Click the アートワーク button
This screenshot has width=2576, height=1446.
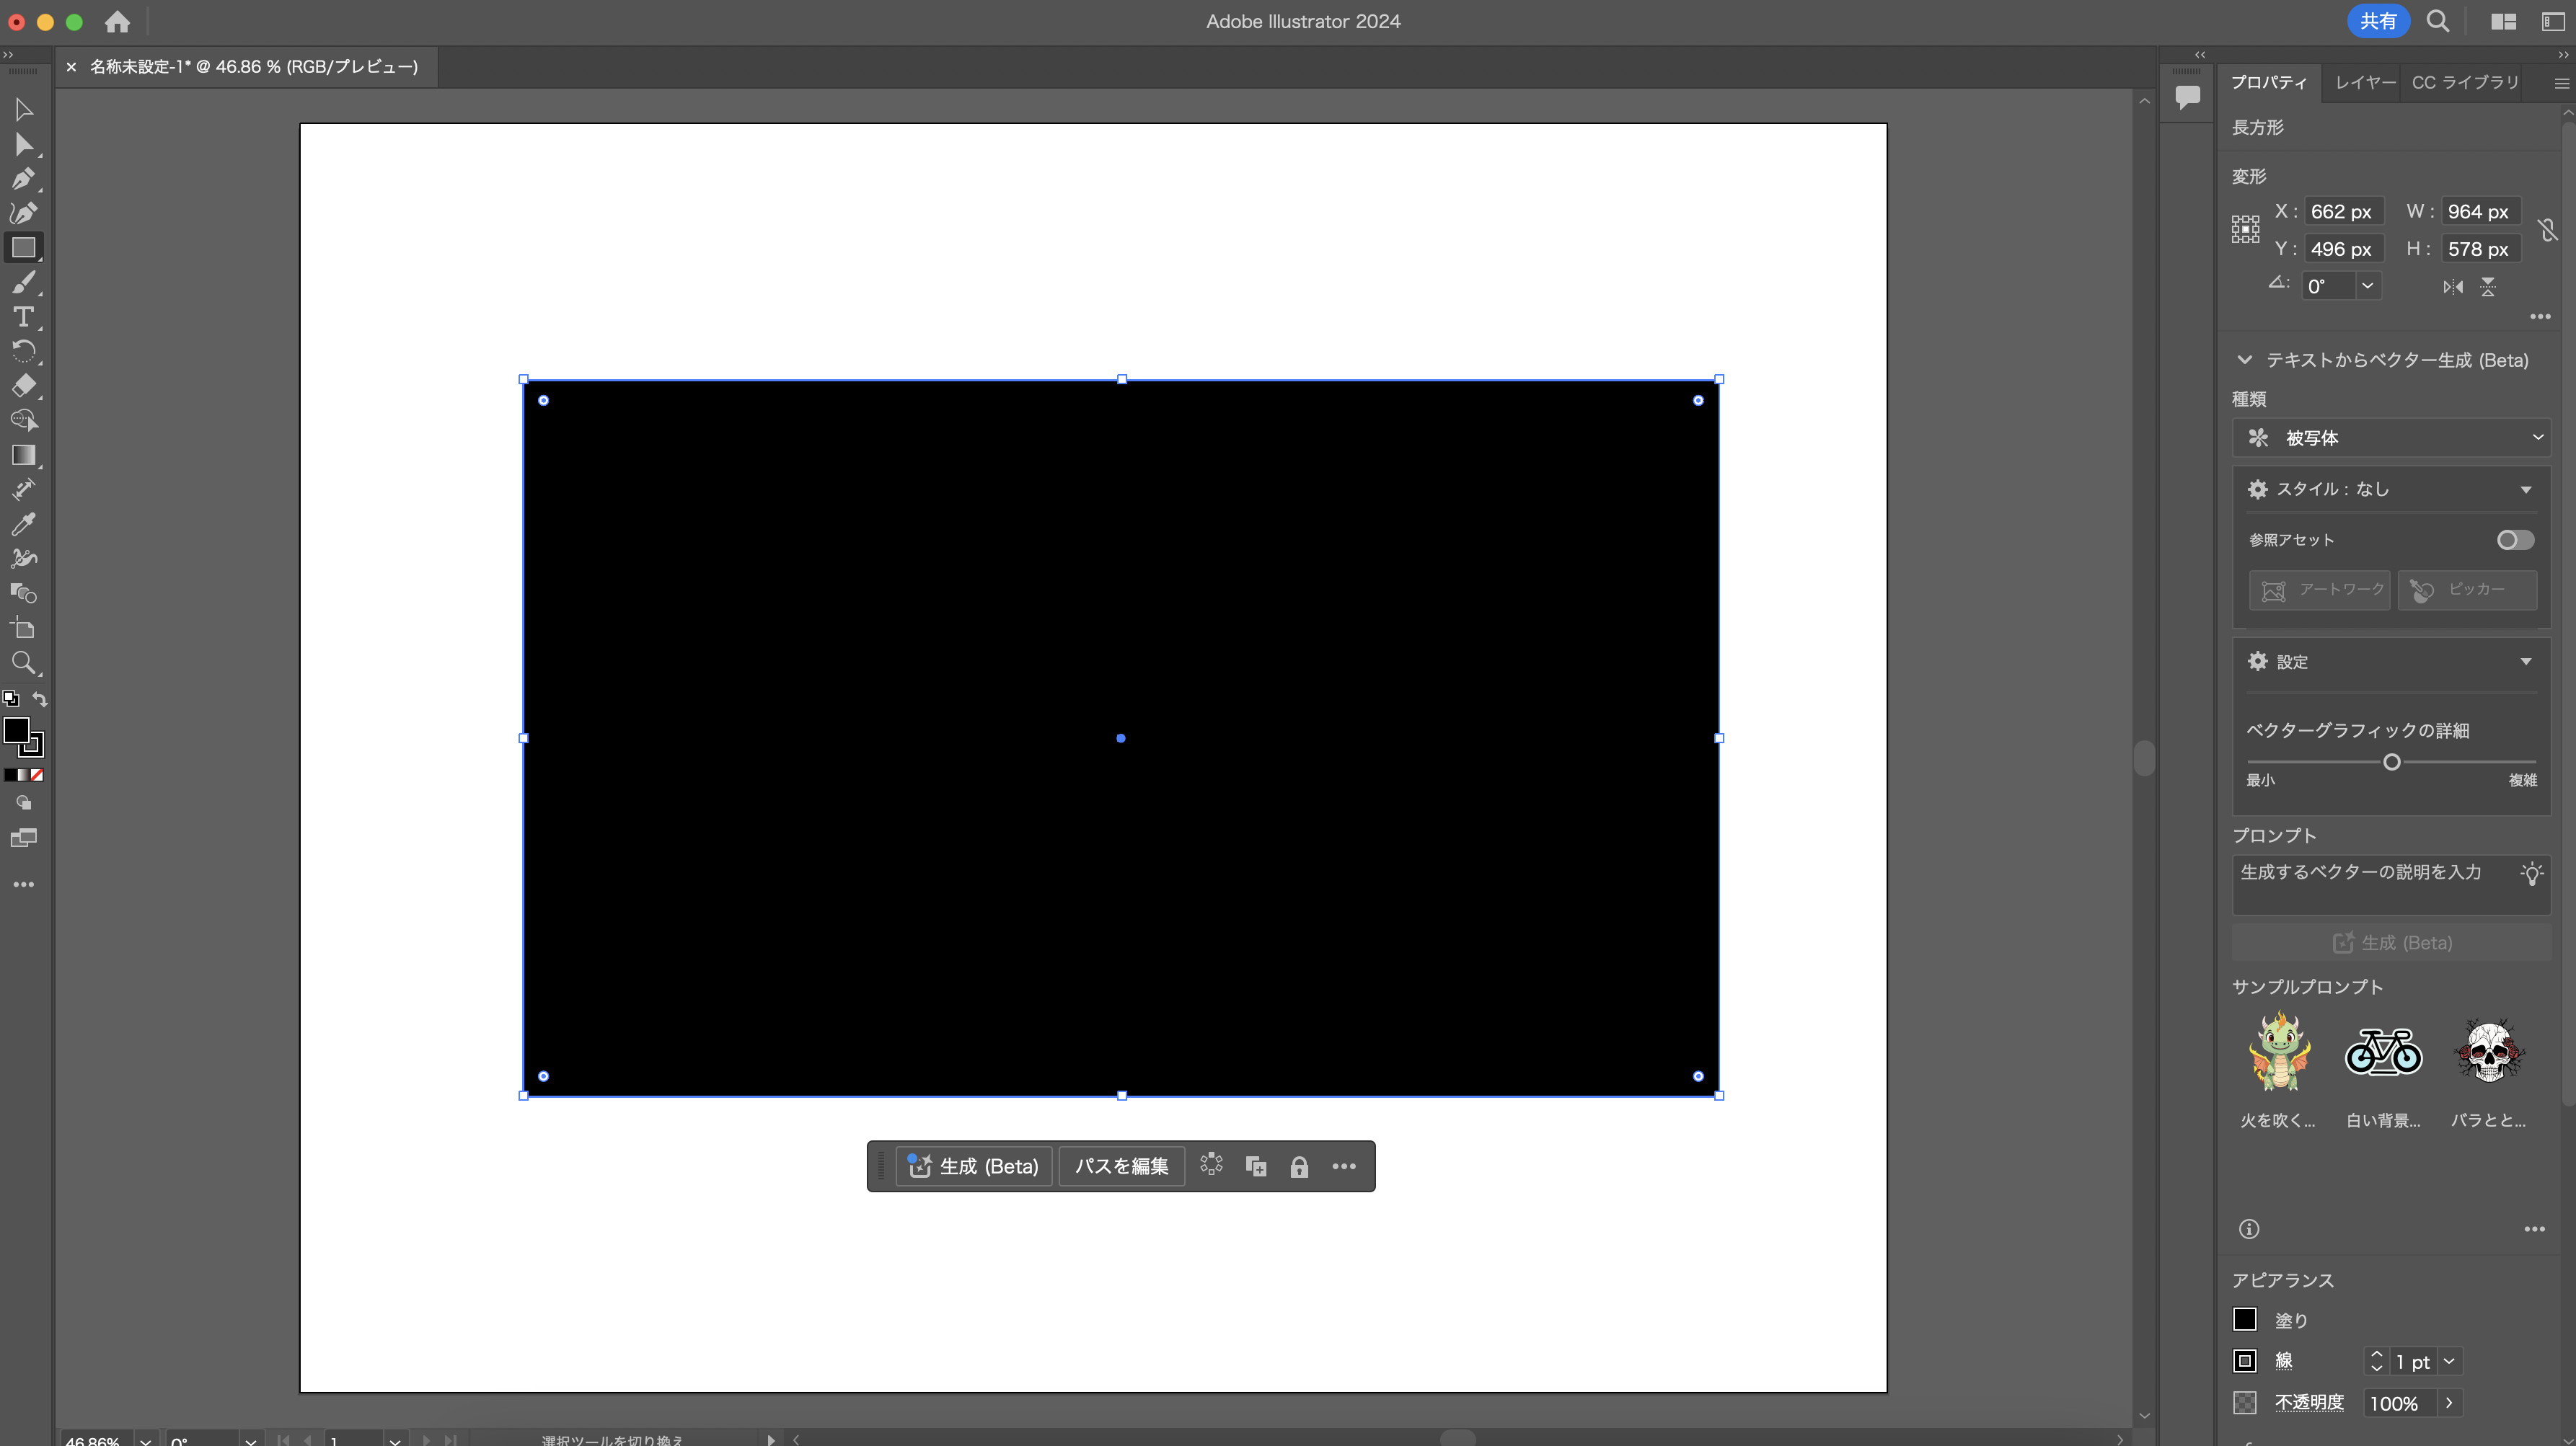[x=2319, y=590]
